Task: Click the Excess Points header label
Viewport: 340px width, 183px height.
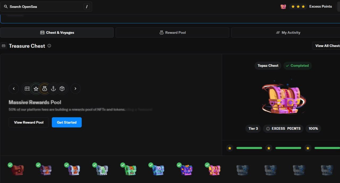Action: [321, 6]
